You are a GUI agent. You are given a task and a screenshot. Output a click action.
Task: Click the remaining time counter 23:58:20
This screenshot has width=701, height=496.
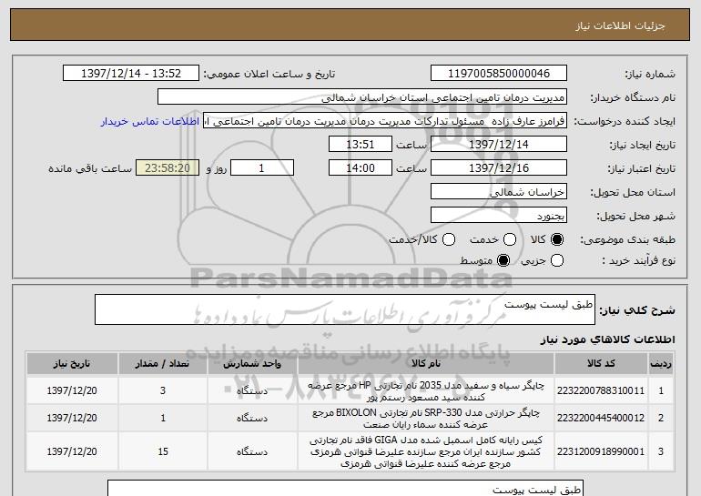pyautogui.click(x=168, y=168)
